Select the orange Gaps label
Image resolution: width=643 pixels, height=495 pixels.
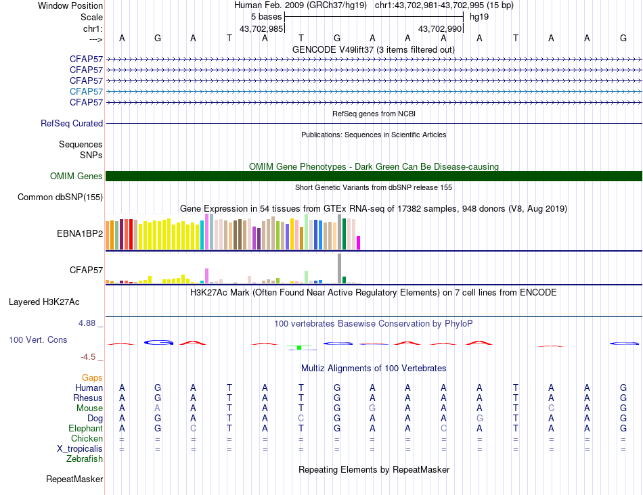[x=92, y=377]
